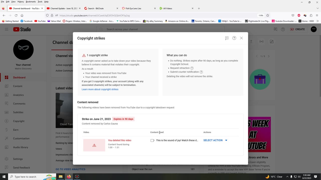Switch to Fish Eye Lens Lies tab
The width and height of the screenshot is (321, 180).
[139, 8]
